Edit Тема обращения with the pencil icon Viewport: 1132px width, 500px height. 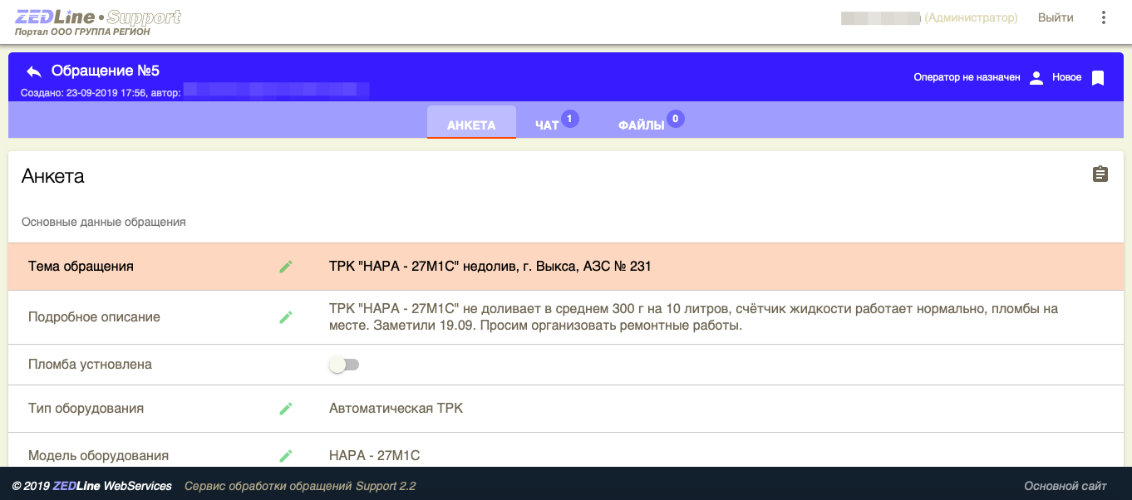tap(286, 266)
